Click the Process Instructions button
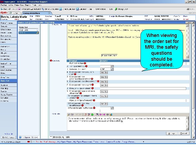 [109, 55]
